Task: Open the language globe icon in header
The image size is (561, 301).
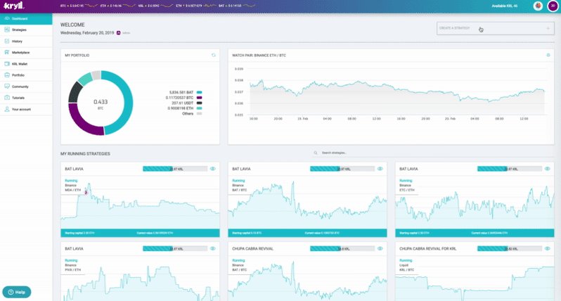Action: click(x=538, y=6)
